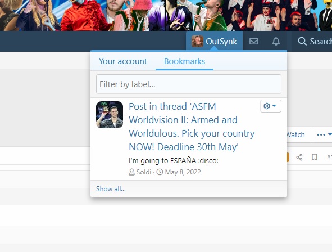Click the share icon on the post
Image resolution: width=332 pixels, height=252 pixels.
299,157
